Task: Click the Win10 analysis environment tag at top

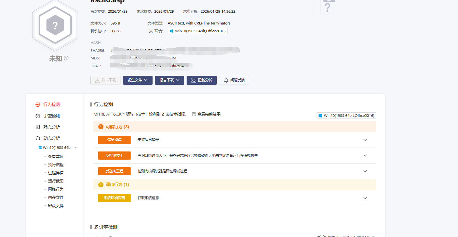Action: click(197, 31)
